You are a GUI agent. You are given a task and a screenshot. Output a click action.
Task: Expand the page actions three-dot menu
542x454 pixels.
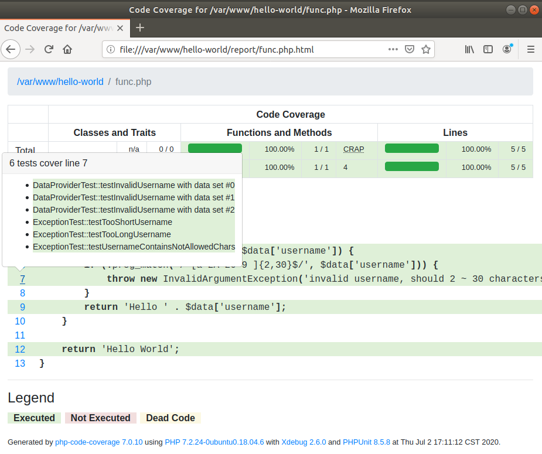pos(393,50)
